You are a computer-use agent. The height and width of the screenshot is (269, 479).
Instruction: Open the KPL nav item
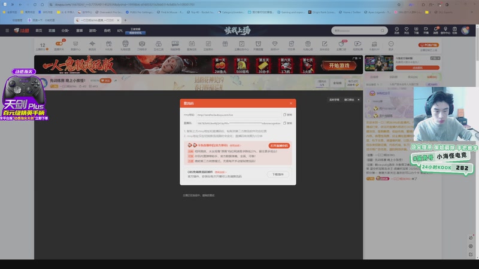tap(120, 30)
